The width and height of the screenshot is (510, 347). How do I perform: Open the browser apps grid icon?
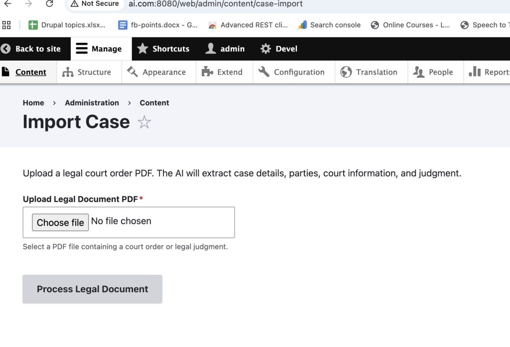[x=6, y=25]
